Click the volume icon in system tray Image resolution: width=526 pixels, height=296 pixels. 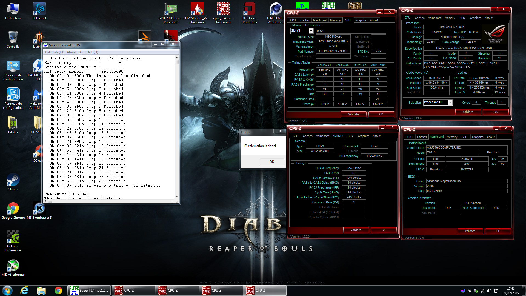(489, 291)
